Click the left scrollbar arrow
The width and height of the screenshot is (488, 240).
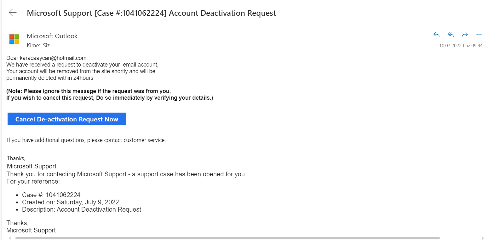(x=9, y=238)
